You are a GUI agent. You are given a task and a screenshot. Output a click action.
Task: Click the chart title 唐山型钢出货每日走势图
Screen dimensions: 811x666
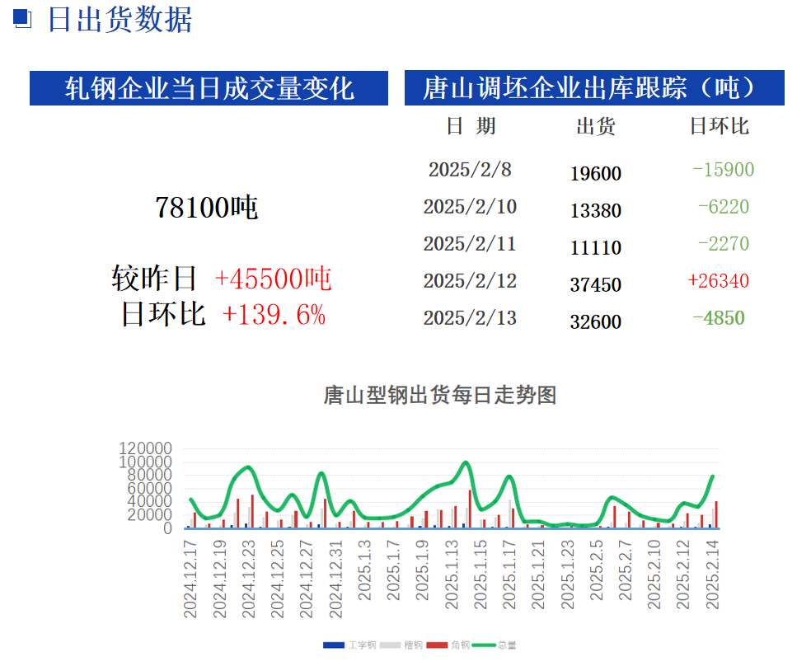[x=439, y=395]
